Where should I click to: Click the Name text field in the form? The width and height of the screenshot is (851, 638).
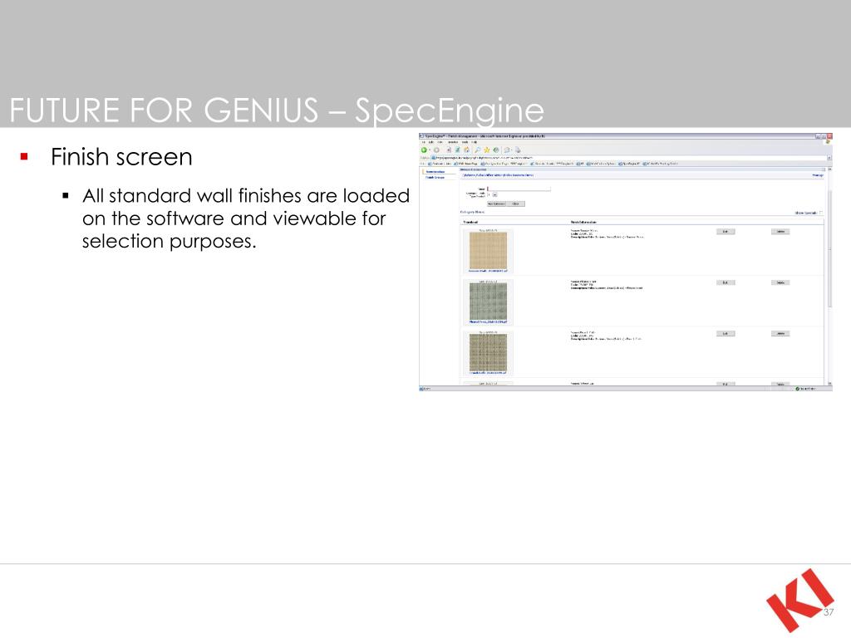click(519, 189)
